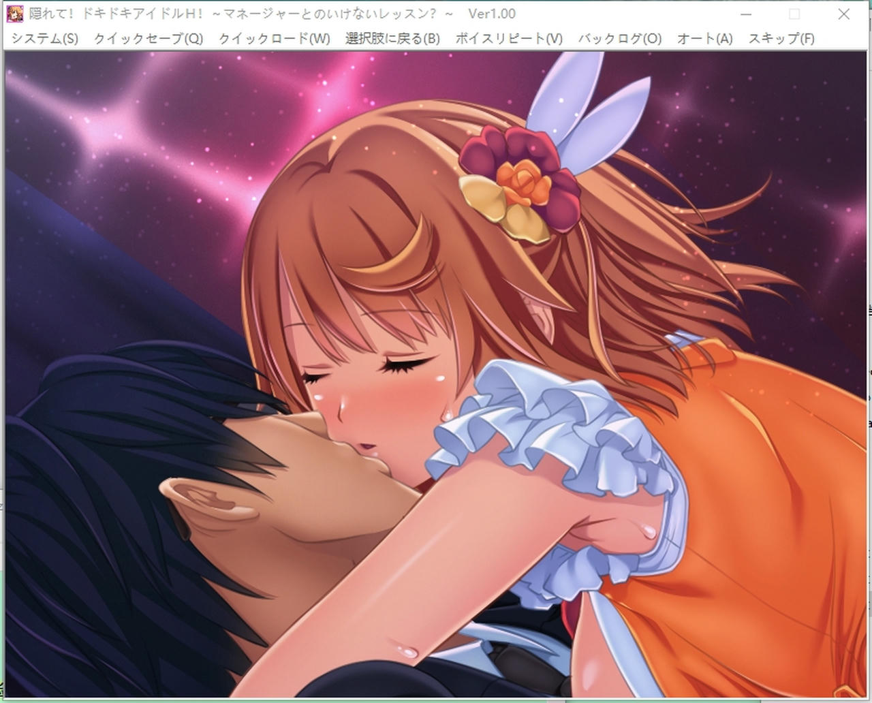Start skipping with スキップ(F)
Image resolution: width=872 pixels, height=703 pixels.
click(x=781, y=38)
